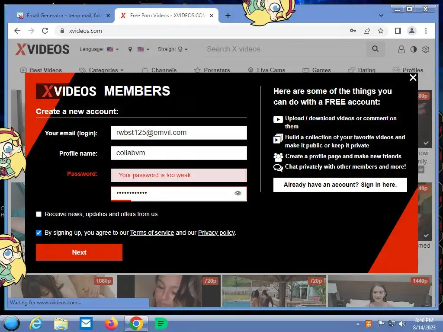Click the Chrome taskbar icon
This screenshot has width=443, height=332.
[x=136, y=323]
